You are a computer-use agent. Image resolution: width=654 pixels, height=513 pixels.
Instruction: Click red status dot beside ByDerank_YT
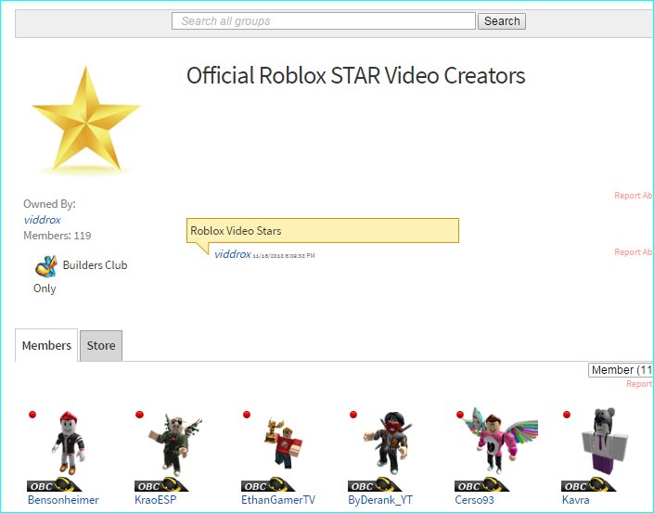click(x=353, y=415)
